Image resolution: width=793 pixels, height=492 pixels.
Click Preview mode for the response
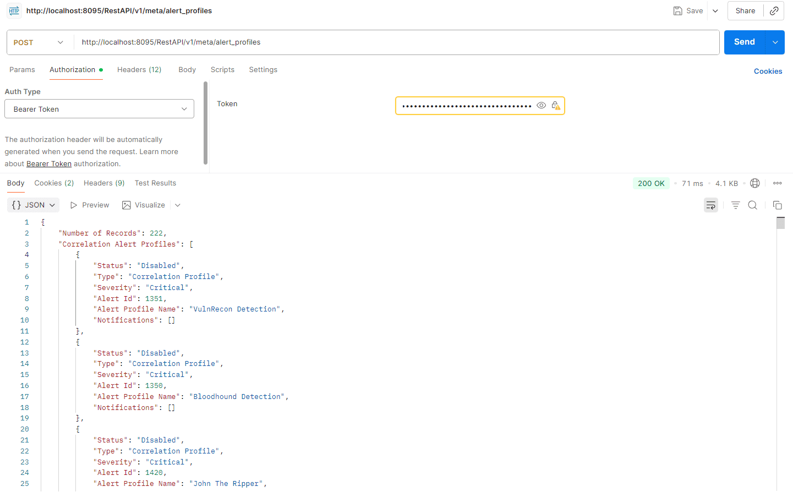coord(89,205)
